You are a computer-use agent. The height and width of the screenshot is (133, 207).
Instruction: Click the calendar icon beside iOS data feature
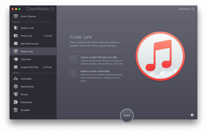73,59
